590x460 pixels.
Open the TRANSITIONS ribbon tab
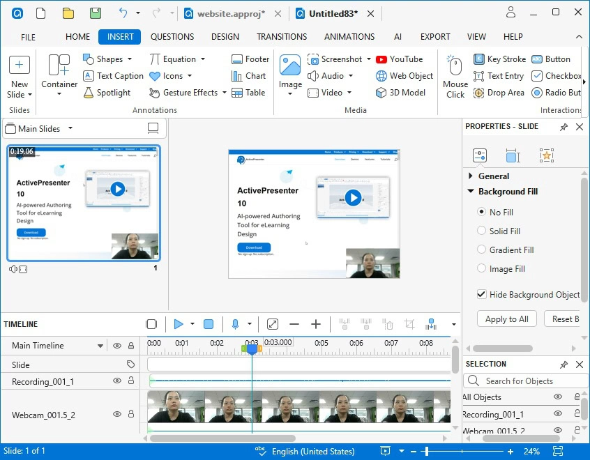282,37
